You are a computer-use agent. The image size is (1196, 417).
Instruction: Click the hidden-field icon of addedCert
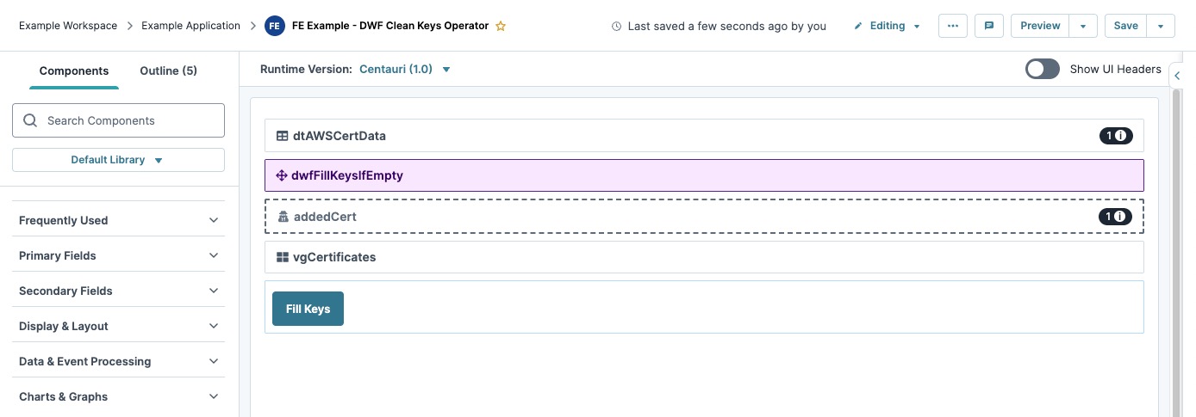[x=283, y=217]
